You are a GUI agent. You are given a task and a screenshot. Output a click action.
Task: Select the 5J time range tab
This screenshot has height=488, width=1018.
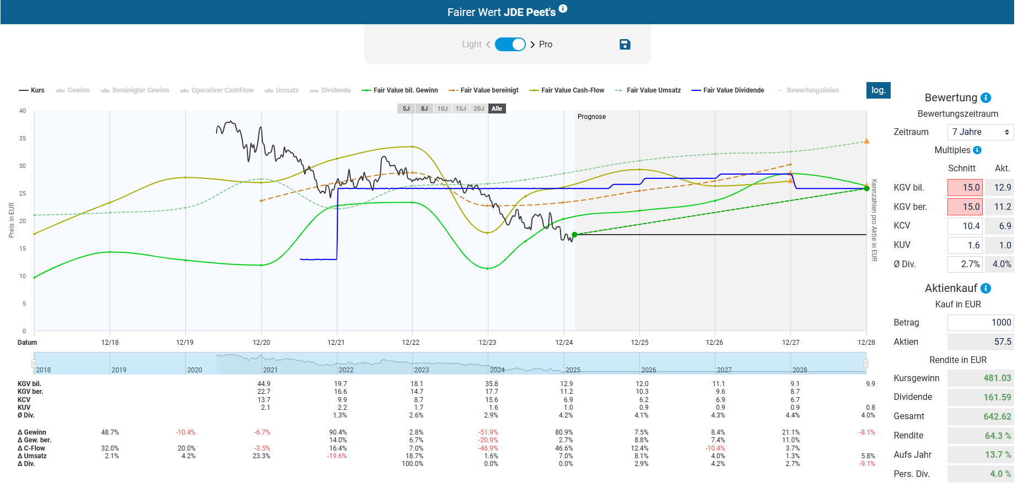pos(406,109)
